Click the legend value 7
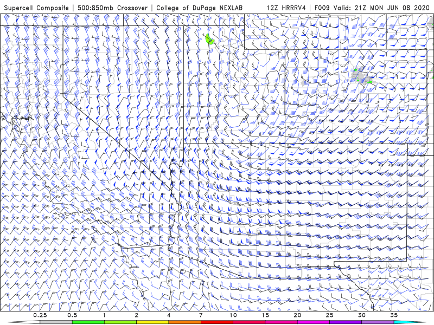 tap(201, 315)
